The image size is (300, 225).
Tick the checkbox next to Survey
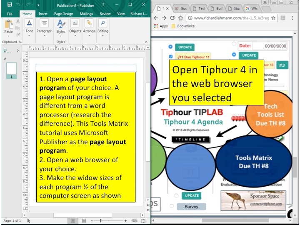coord(172,206)
